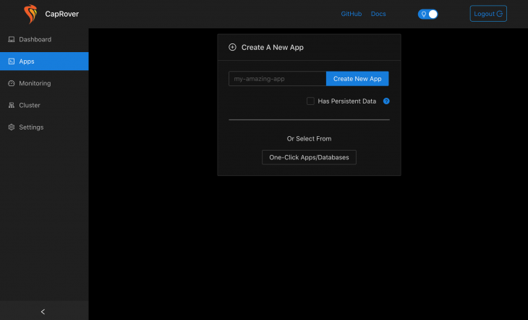
Task: Go to the Cluster menu item
Action: (30, 105)
